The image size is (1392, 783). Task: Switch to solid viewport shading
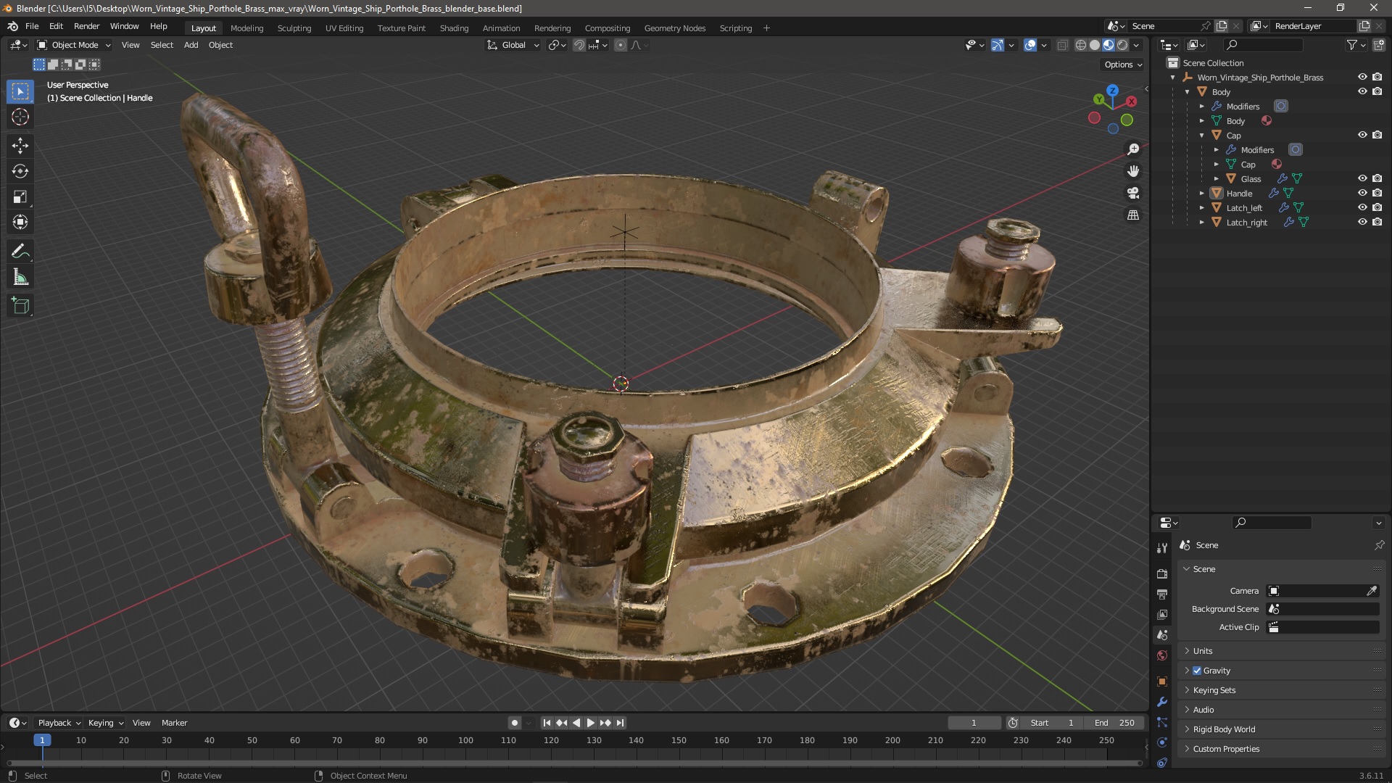(1095, 45)
